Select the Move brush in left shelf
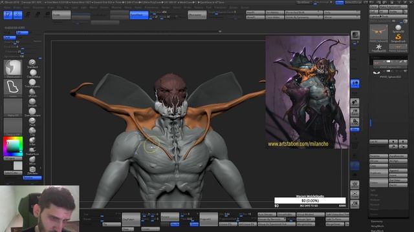The height and width of the screenshot is (232, 414). pyautogui.click(x=32, y=160)
